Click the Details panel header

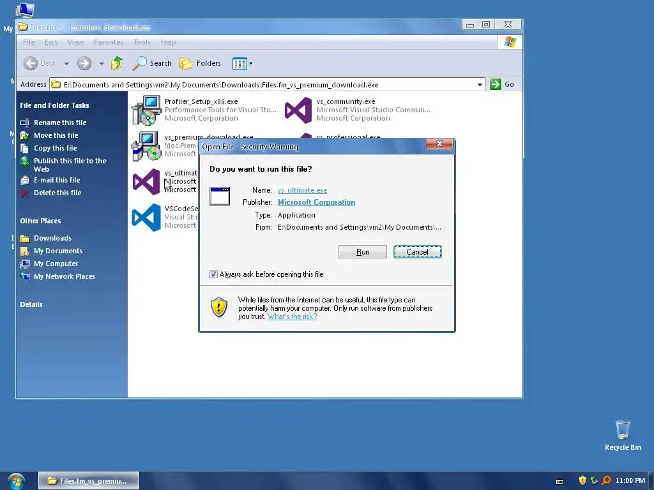[31, 304]
